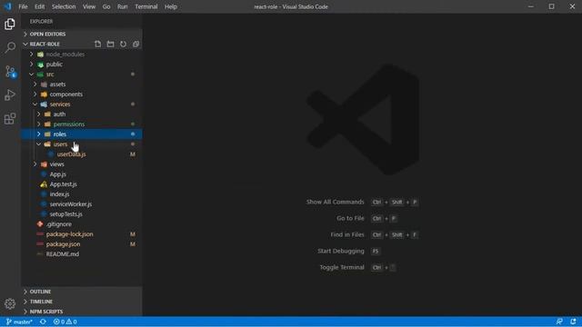Open the Run menu
Image resolution: width=582 pixels, height=327 pixels.
[122, 6]
